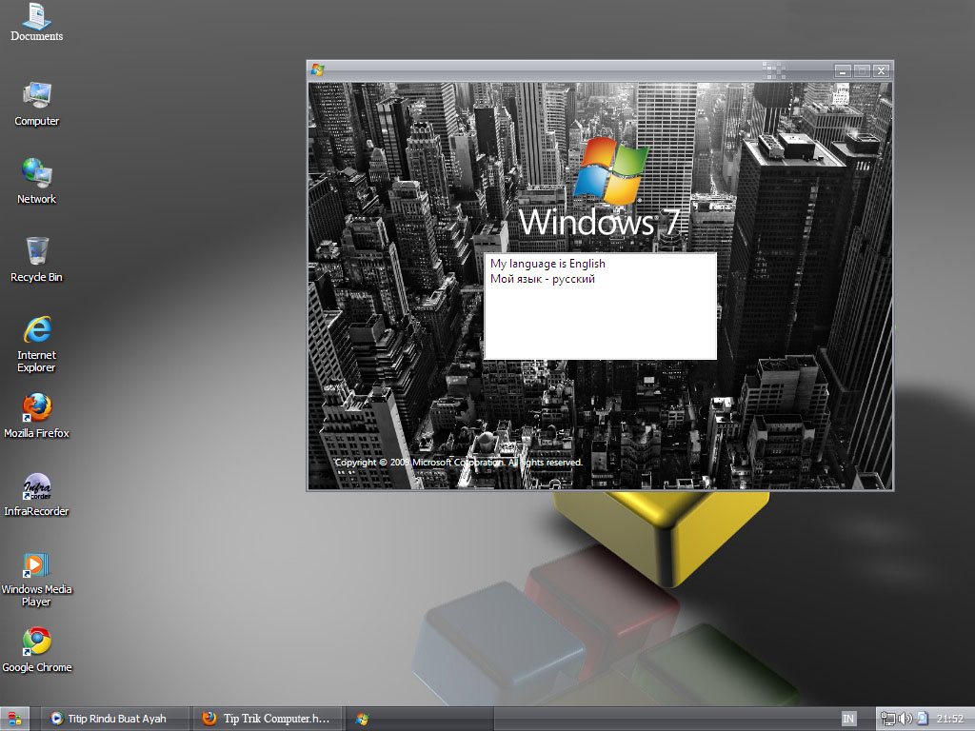The image size is (975, 731).
Task: Select the Network desktop icon
Action: click(37, 182)
